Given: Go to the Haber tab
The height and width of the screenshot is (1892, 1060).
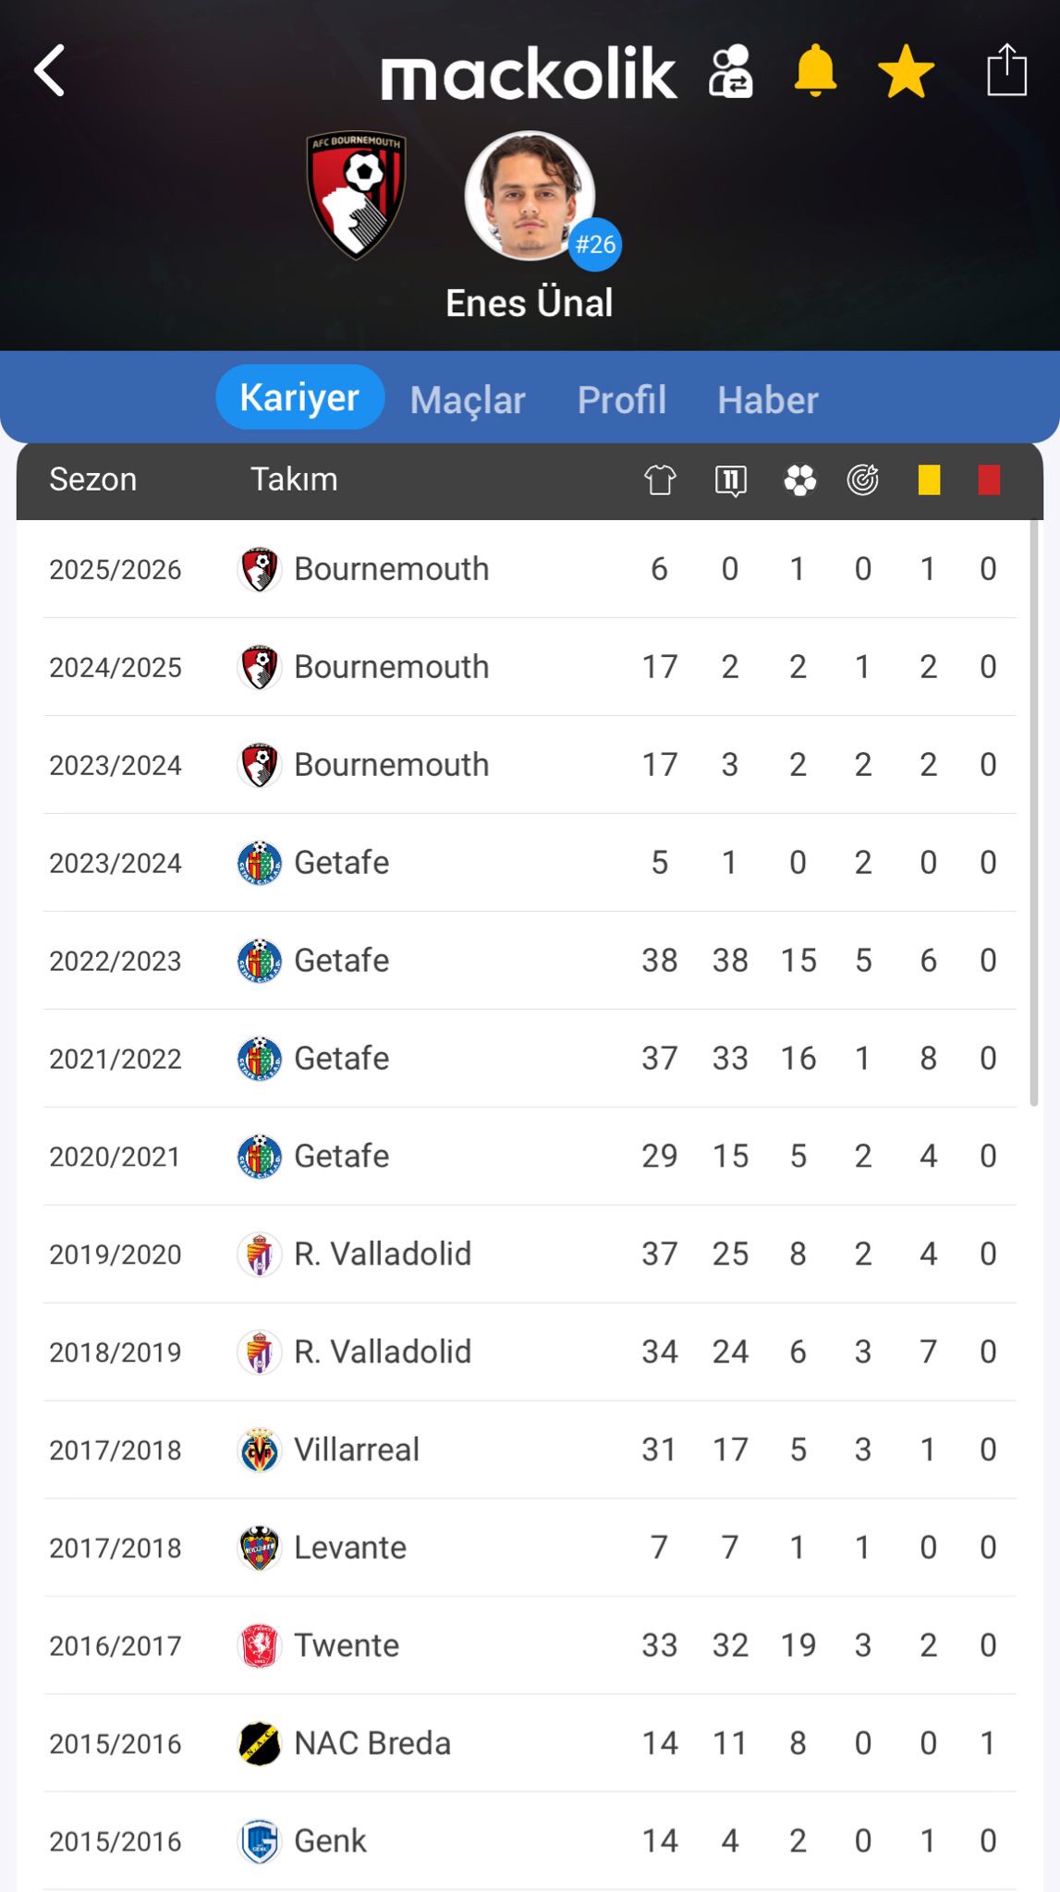Looking at the screenshot, I should point(768,400).
